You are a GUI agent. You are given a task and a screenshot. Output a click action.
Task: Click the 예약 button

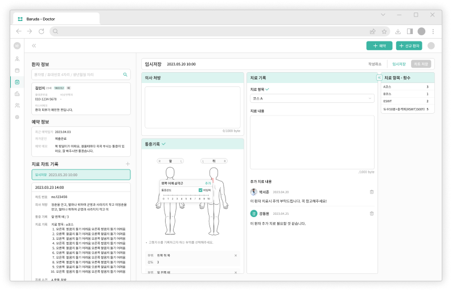coord(379,46)
